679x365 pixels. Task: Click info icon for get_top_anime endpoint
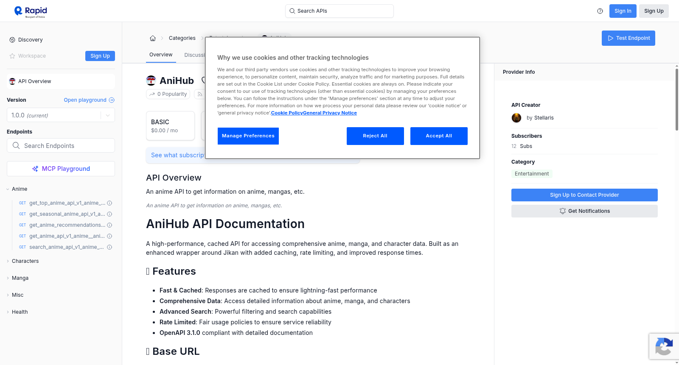pos(109,203)
